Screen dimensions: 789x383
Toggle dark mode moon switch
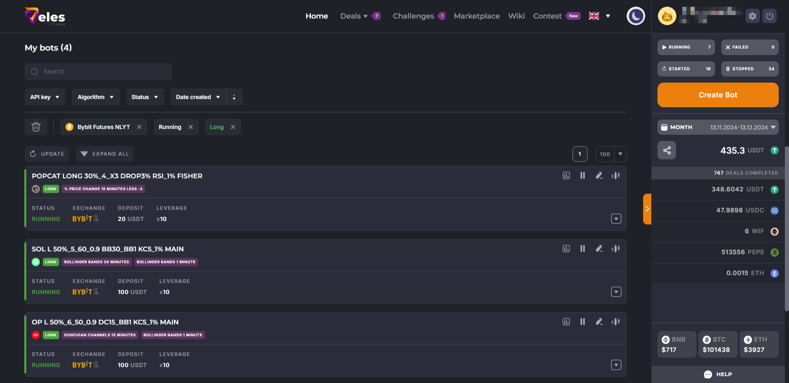(x=635, y=16)
